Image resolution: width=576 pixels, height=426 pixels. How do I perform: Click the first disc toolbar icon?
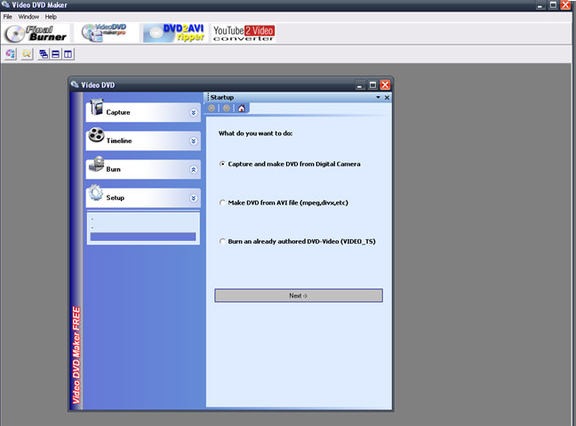pos(11,54)
